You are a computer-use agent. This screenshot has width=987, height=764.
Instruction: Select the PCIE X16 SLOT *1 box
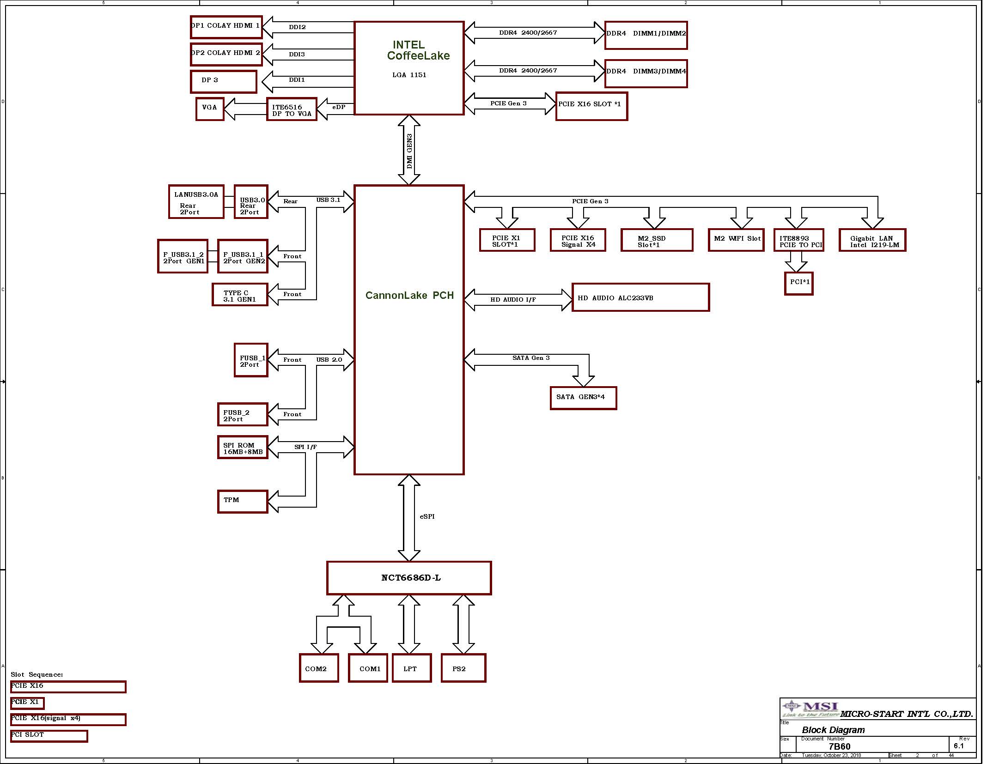(591, 106)
